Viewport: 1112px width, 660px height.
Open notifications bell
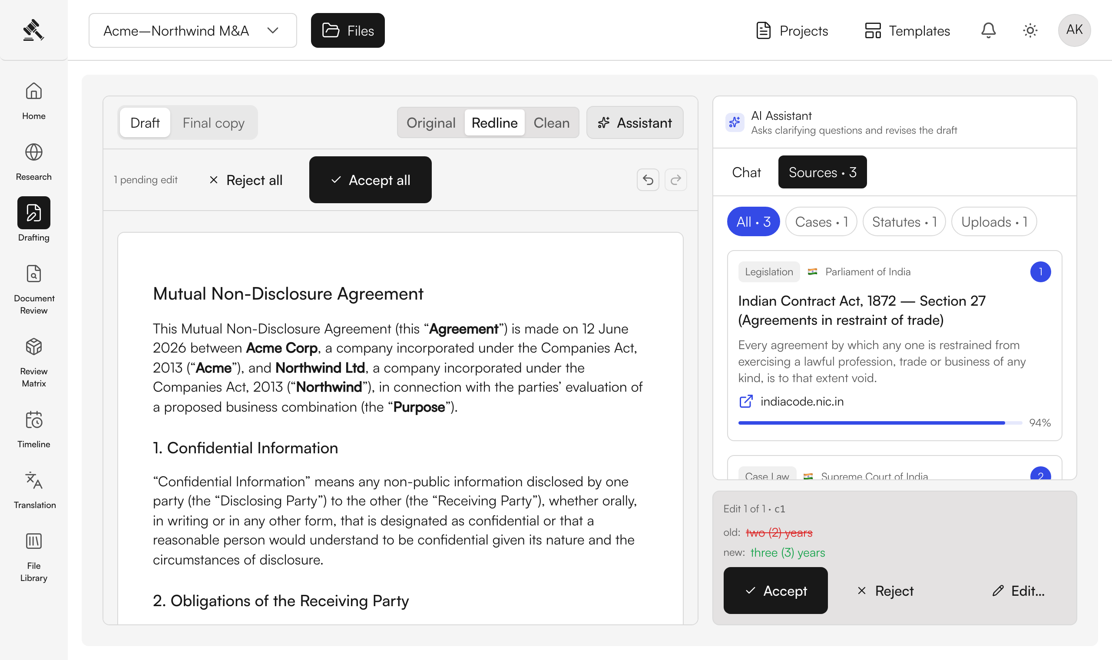tap(988, 30)
